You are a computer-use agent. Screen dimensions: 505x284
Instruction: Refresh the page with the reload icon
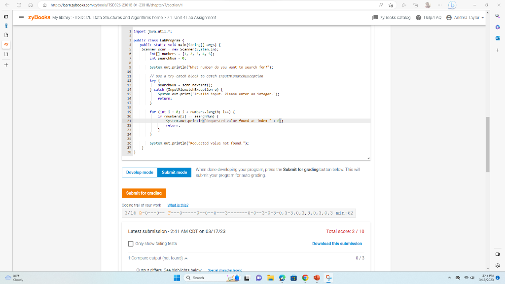point(19,5)
